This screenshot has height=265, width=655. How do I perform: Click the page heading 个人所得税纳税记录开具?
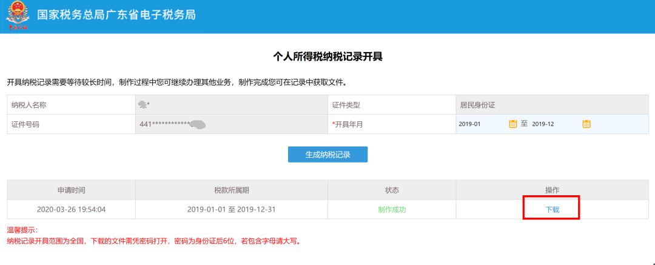point(327,57)
